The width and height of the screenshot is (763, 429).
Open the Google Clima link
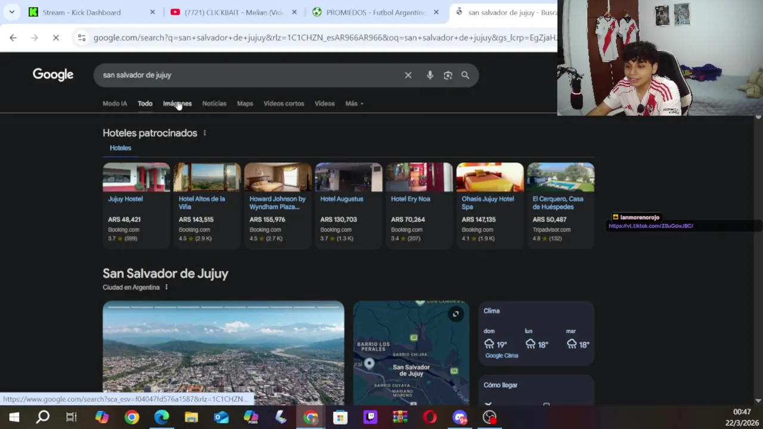[501, 356]
